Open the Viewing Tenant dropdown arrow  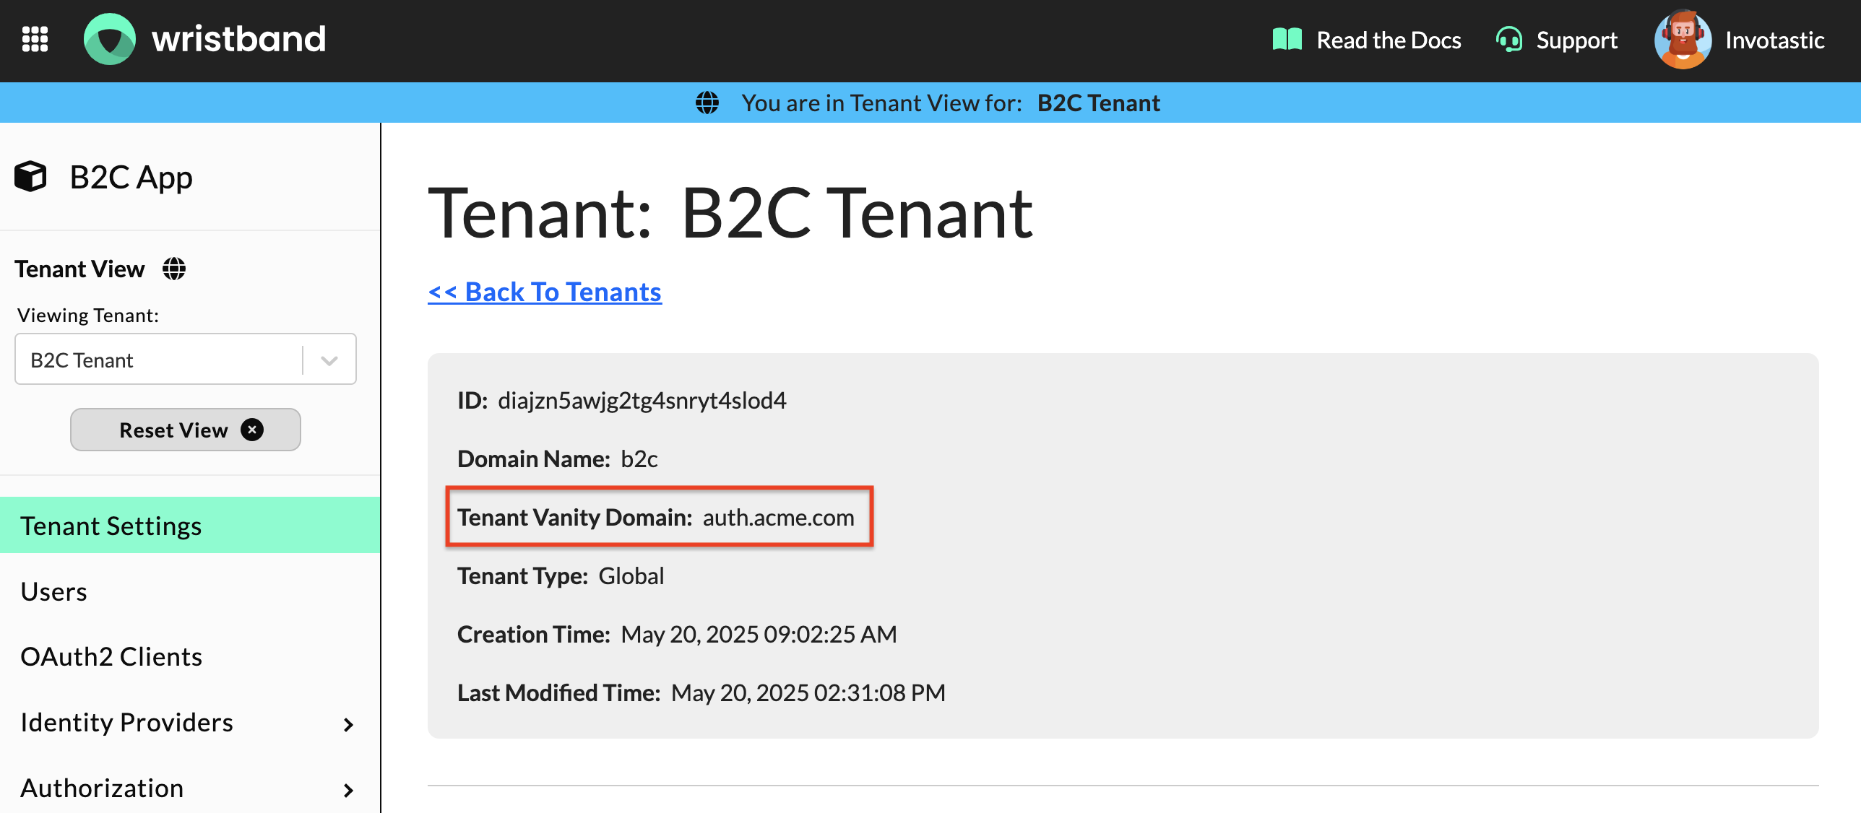point(329,360)
